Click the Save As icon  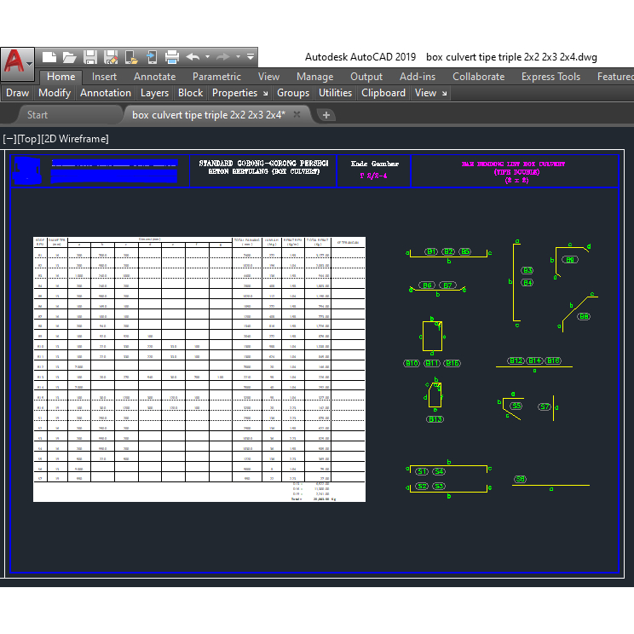coord(111,57)
